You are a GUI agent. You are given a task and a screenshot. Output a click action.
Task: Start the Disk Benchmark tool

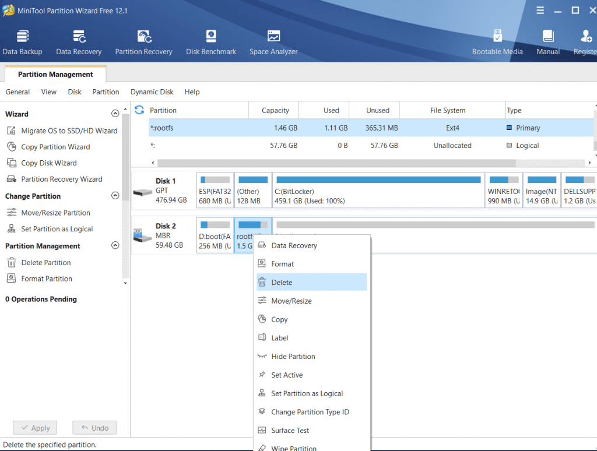coord(211,43)
